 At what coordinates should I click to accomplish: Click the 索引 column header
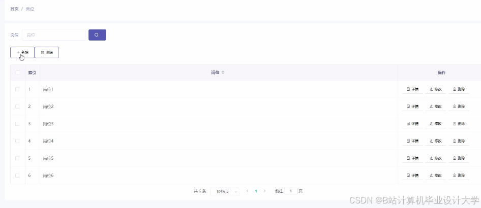coord(32,73)
